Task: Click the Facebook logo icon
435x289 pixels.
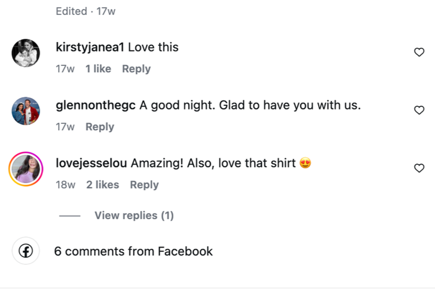Action: 26,251
